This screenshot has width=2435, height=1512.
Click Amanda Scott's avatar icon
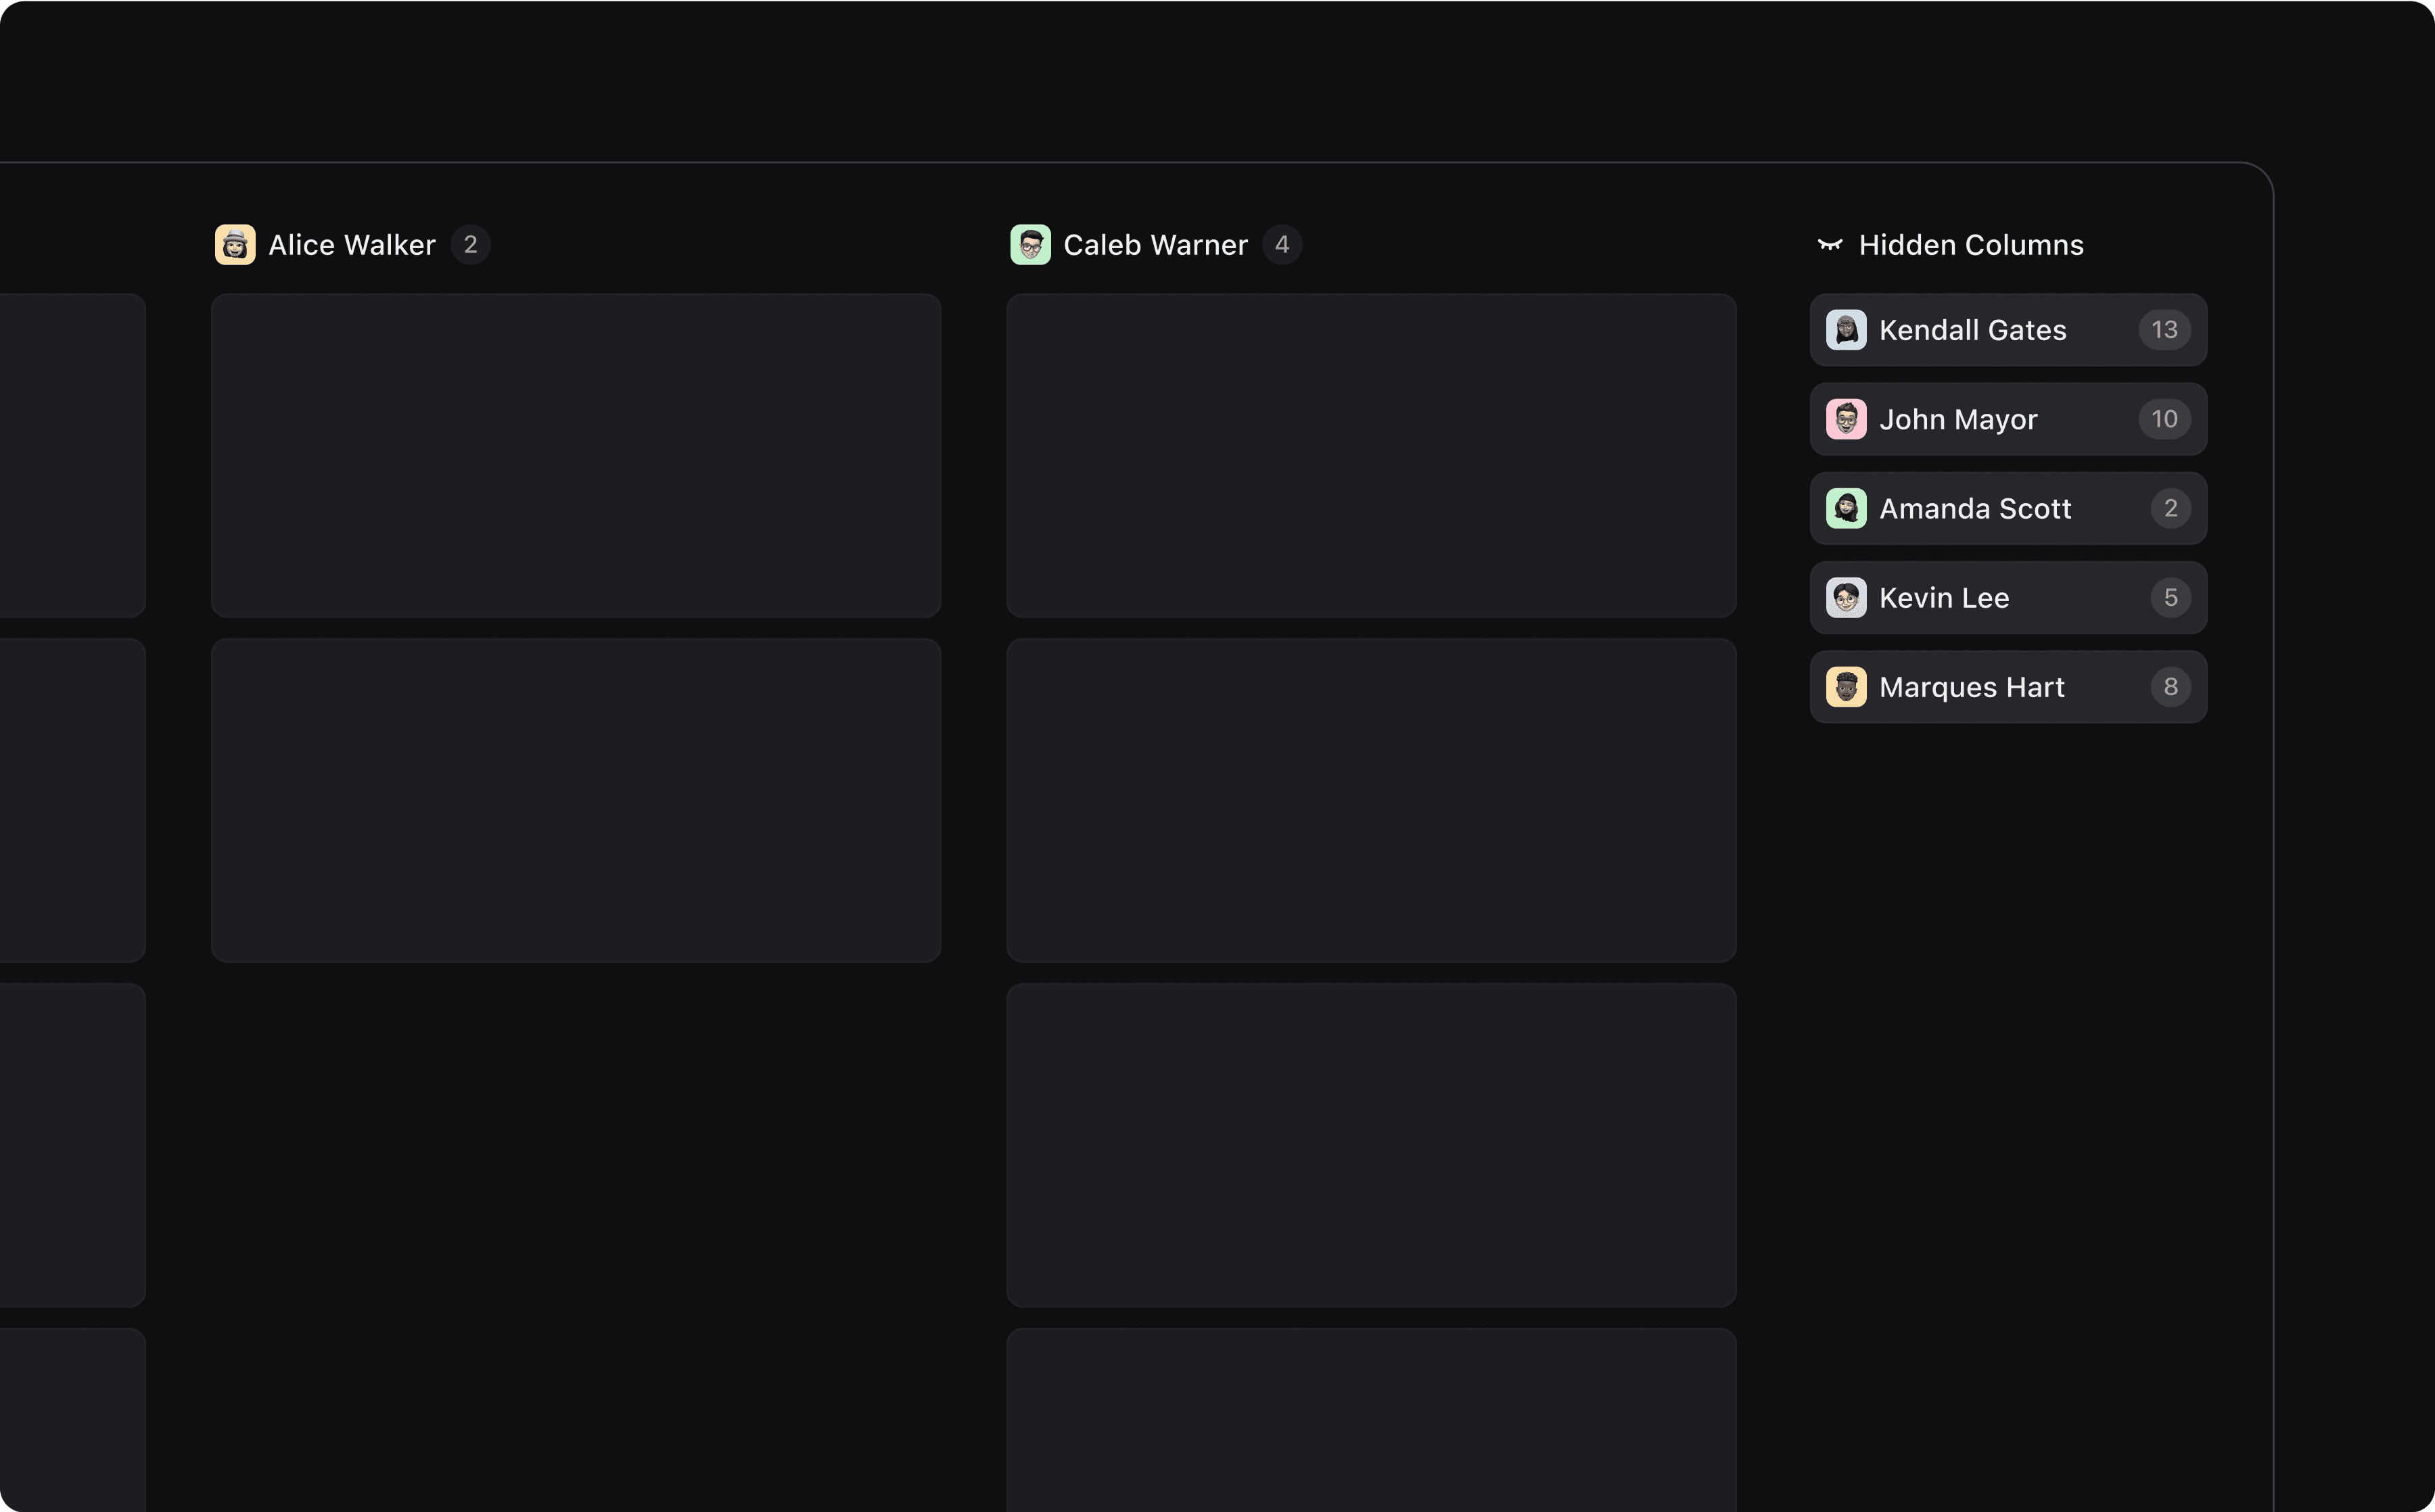pos(1846,508)
